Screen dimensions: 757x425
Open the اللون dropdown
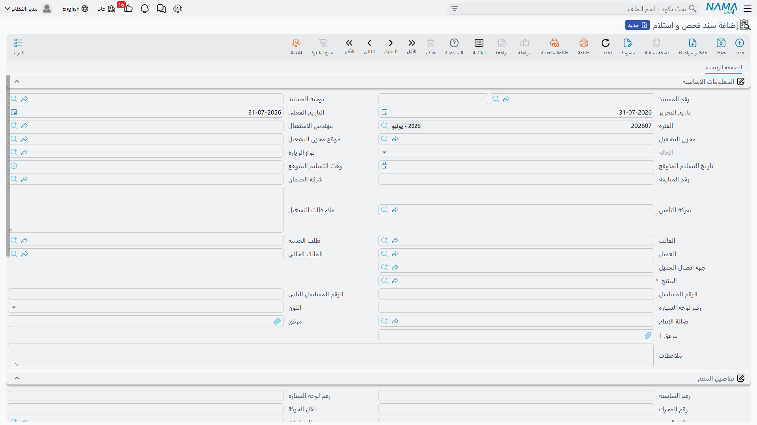[x=14, y=307]
